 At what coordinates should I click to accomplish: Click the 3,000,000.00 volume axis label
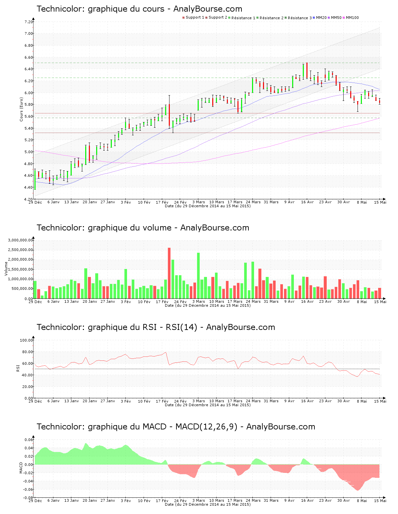click(21, 240)
